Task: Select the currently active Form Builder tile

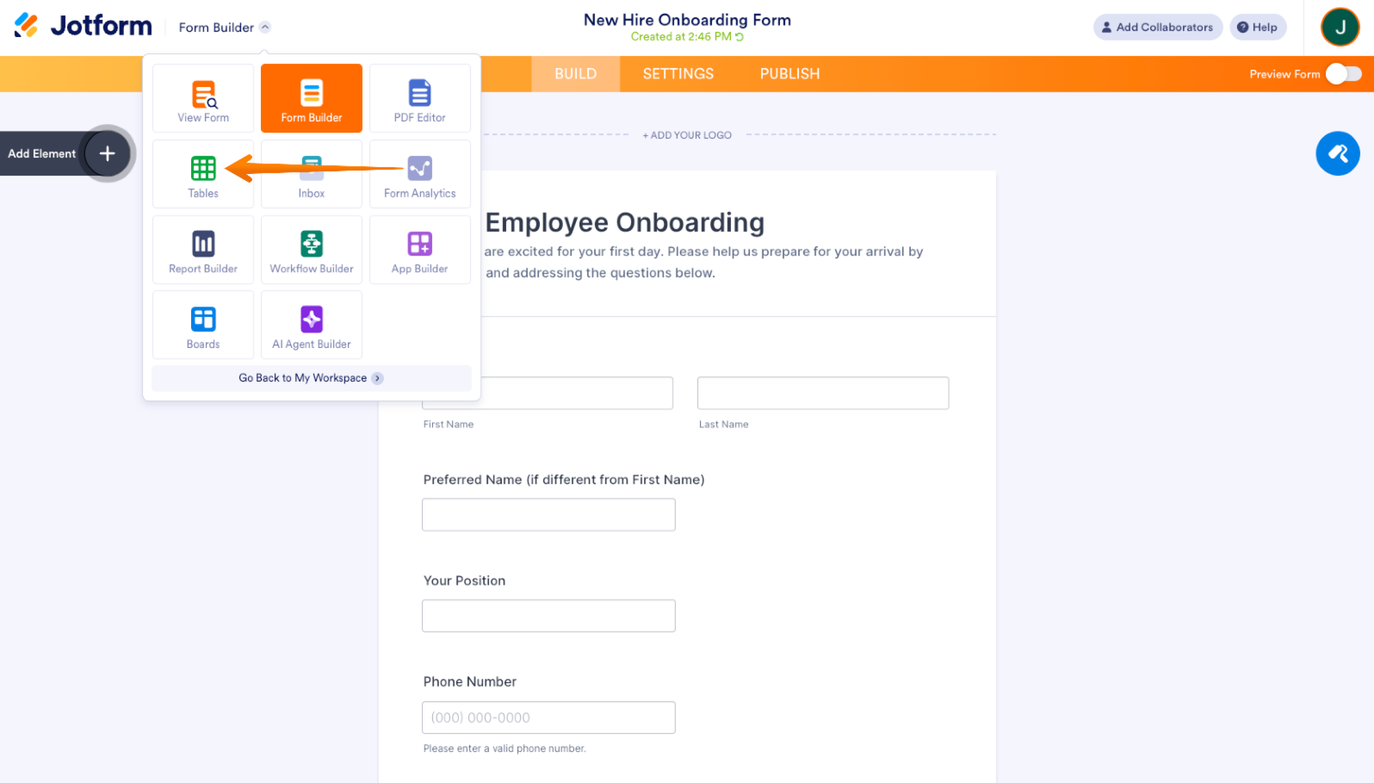Action: (x=311, y=98)
